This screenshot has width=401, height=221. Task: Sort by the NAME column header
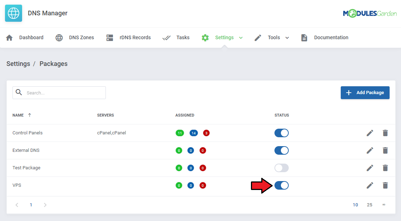[x=18, y=115]
